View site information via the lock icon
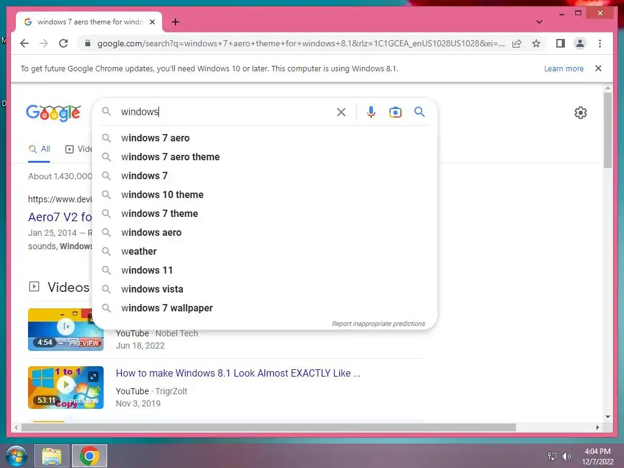This screenshot has height=468, width=624. tap(88, 43)
